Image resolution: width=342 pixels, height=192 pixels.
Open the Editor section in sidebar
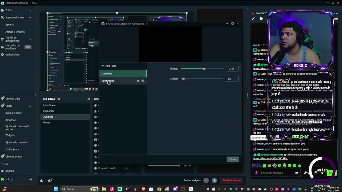click(9, 10)
